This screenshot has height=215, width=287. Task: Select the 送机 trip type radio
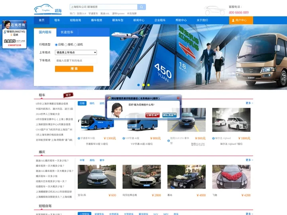75,45
